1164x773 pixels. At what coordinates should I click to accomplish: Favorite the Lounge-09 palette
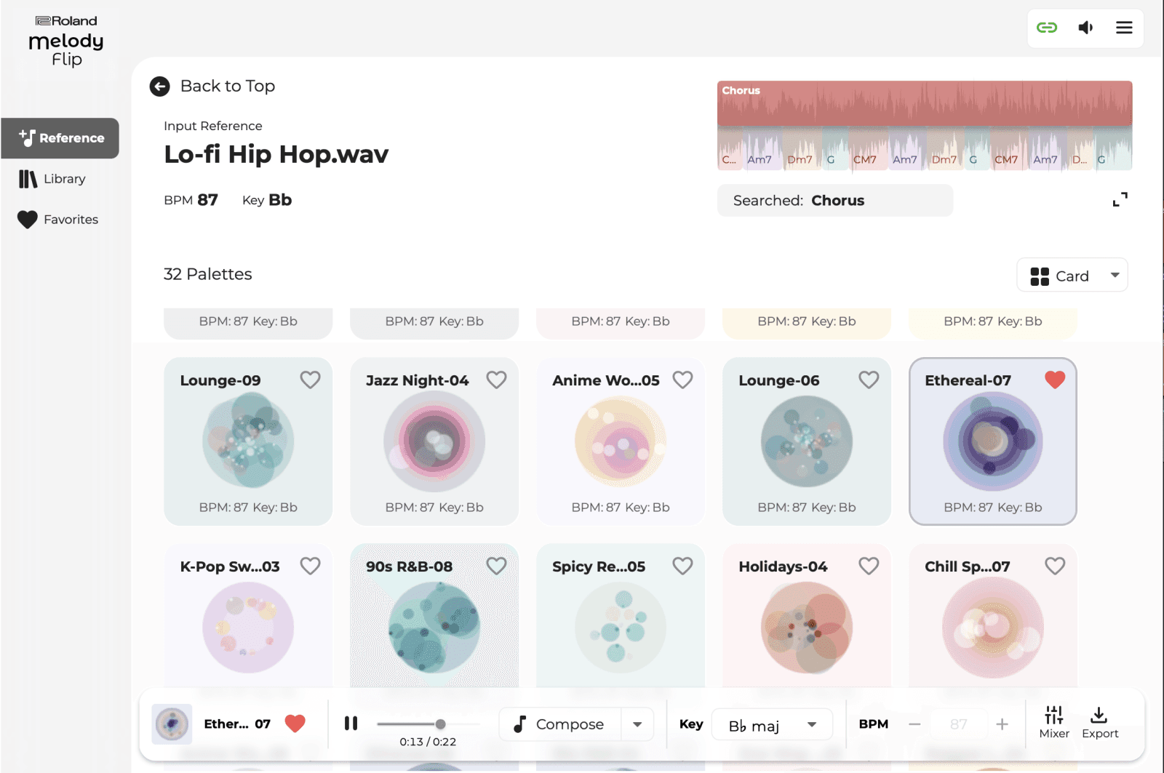[x=310, y=380]
